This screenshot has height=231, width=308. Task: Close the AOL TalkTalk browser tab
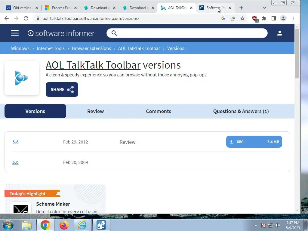(191, 8)
